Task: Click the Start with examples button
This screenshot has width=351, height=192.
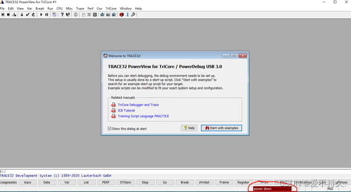Action: click(x=221, y=128)
